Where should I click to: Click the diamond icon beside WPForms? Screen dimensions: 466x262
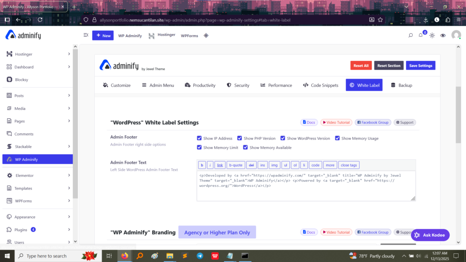tap(206, 35)
